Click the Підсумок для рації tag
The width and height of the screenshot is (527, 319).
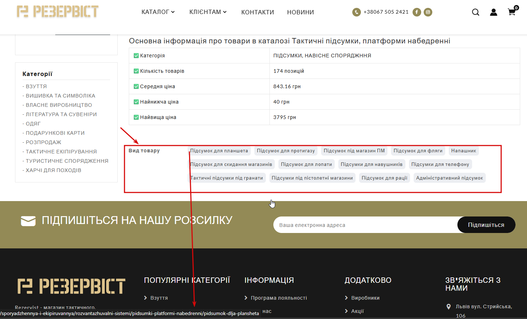tap(385, 178)
